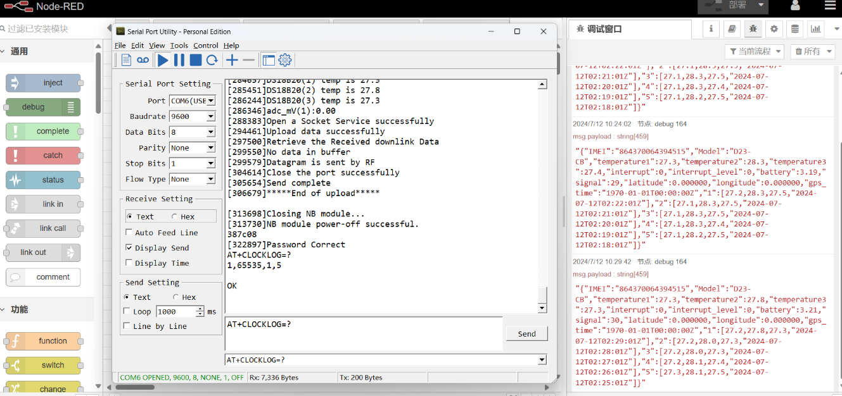842x396 pixels.
Task: Select the comment node in Node-RED palette
Action: [x=43, y=277]
